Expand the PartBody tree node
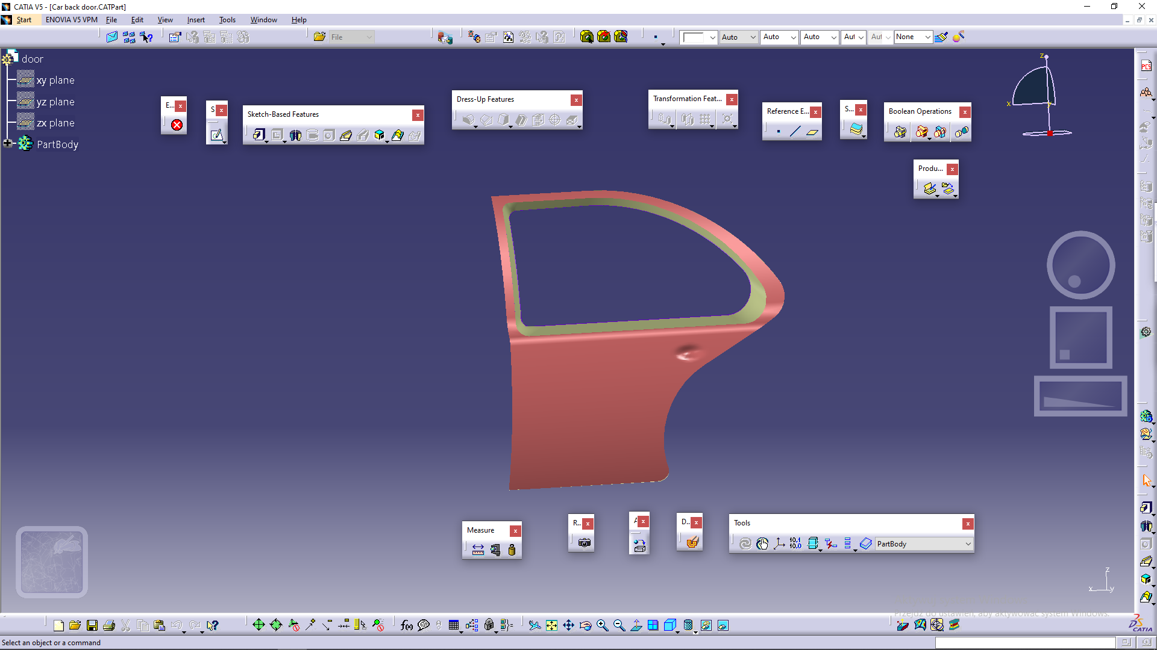Screen dimensions: 1157x650 pyautogui.click(x=8, y=143)
